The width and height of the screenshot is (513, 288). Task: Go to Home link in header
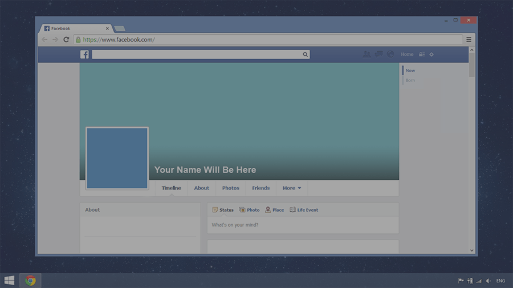(x=407, y=54)
